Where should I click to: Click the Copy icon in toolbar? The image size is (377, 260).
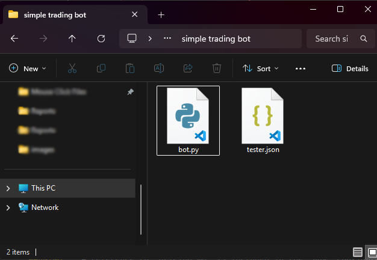101,69
